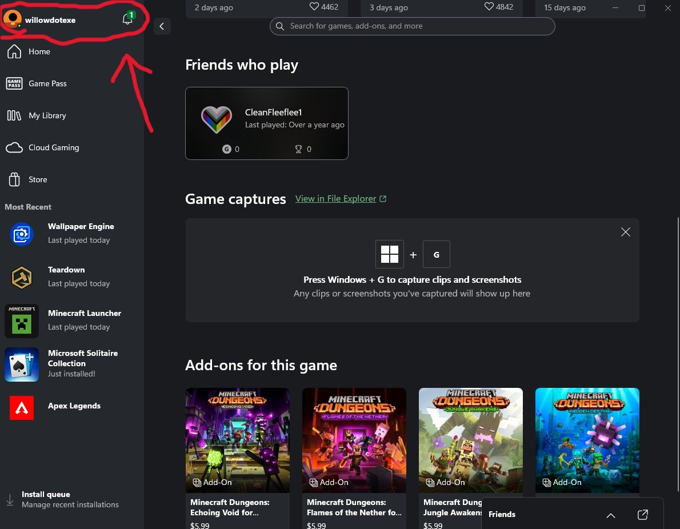Open Teardown from the recent games list
This screenshot has height=529, width=680.
pos(66,277)
